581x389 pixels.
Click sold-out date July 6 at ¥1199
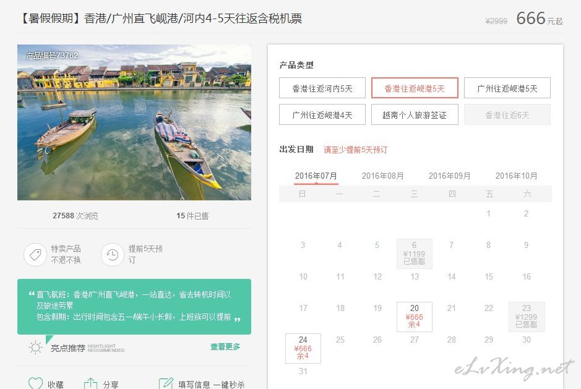pos(415,254)
